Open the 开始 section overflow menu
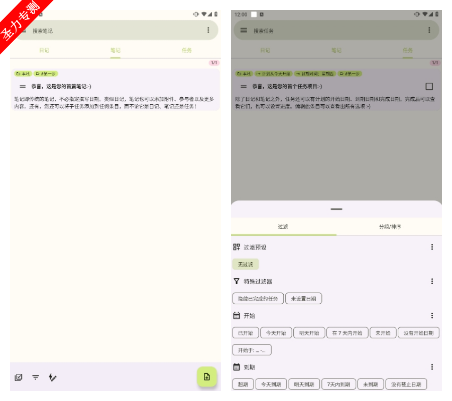 432,316
